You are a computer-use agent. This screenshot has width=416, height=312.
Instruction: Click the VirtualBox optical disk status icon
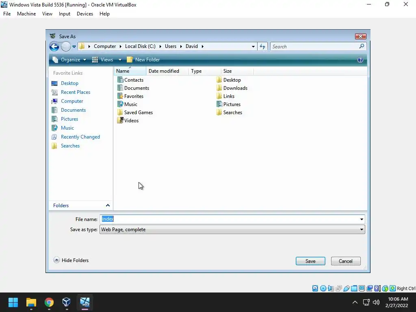(x=323, y=288)
